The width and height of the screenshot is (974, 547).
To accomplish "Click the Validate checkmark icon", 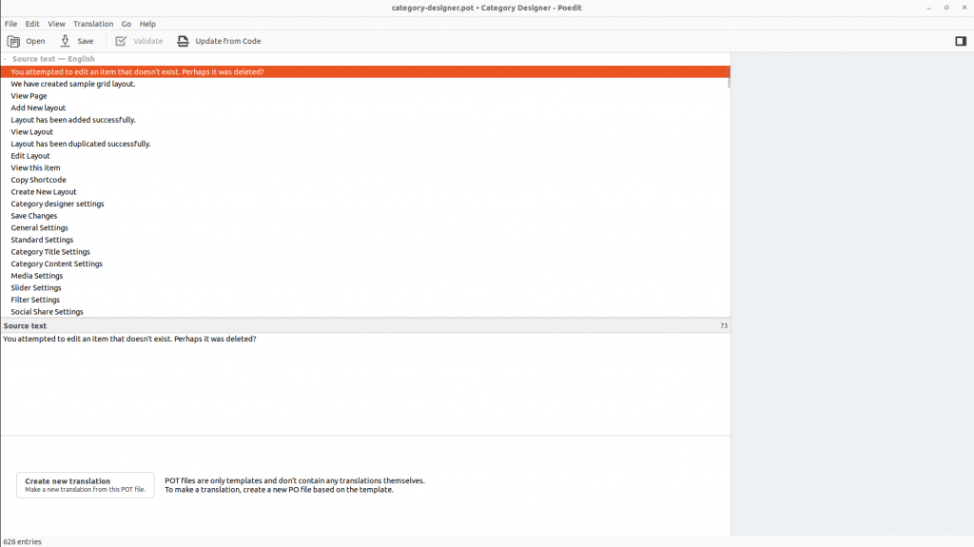I will coord(121,41).
